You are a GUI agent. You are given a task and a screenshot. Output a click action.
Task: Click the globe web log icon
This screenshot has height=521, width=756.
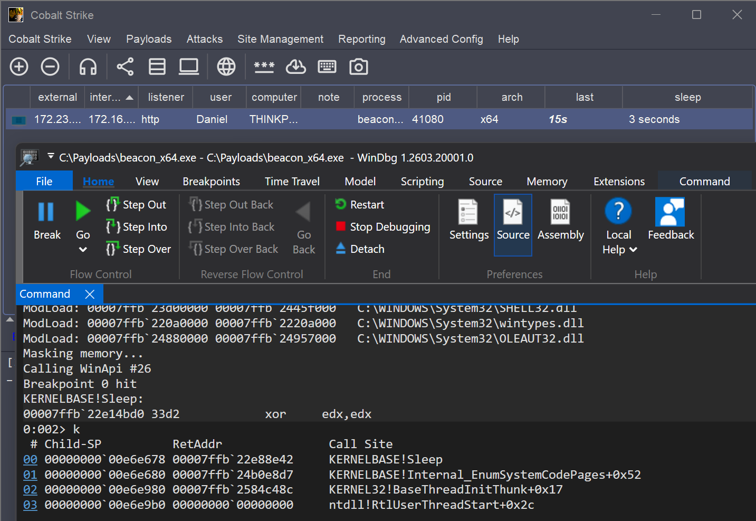point(226,67)
